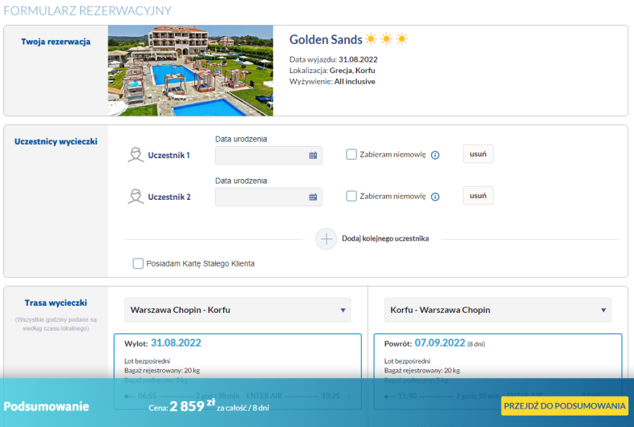Click the Uczestnik 1 person icon
This screenshot has width=634, height=427.
pos(136,155)
